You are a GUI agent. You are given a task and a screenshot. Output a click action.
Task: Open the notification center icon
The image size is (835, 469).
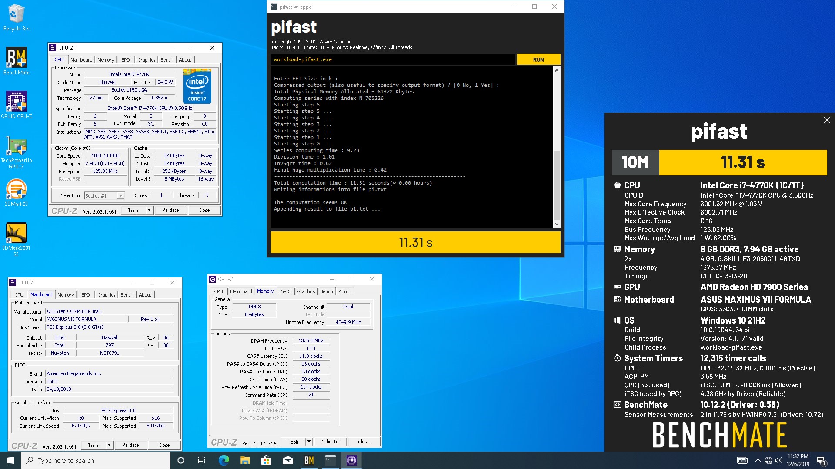click(822, 460)
